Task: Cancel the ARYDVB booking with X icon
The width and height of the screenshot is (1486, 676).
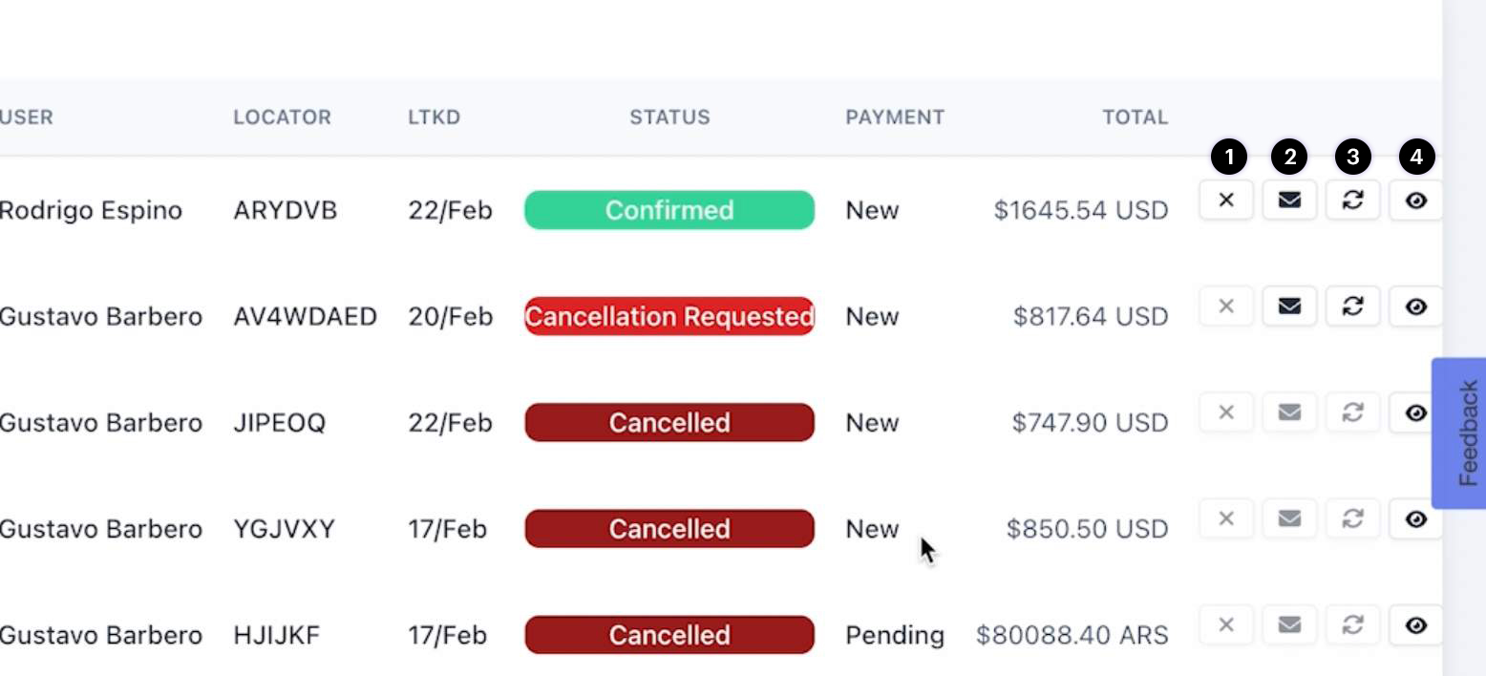Action: (1226, 201)
